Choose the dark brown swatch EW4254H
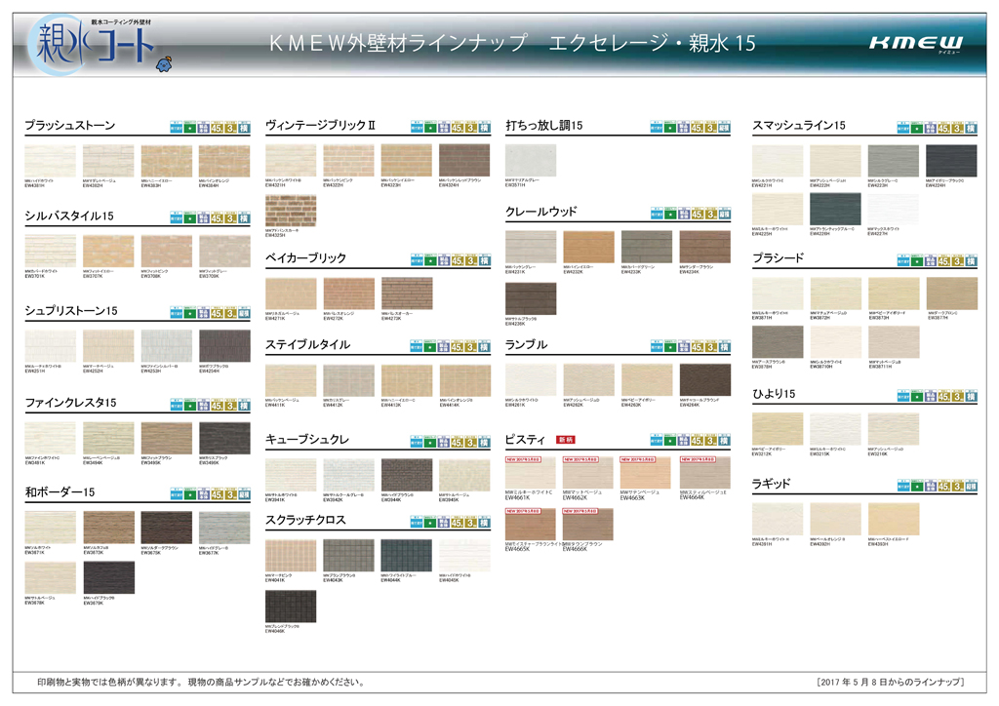 coord(224,345)
